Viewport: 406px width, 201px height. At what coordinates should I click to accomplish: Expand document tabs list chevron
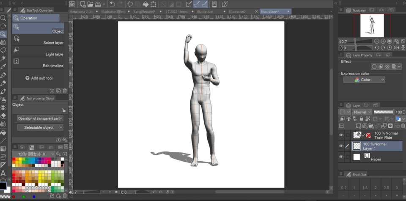click(x=332, y=12)
